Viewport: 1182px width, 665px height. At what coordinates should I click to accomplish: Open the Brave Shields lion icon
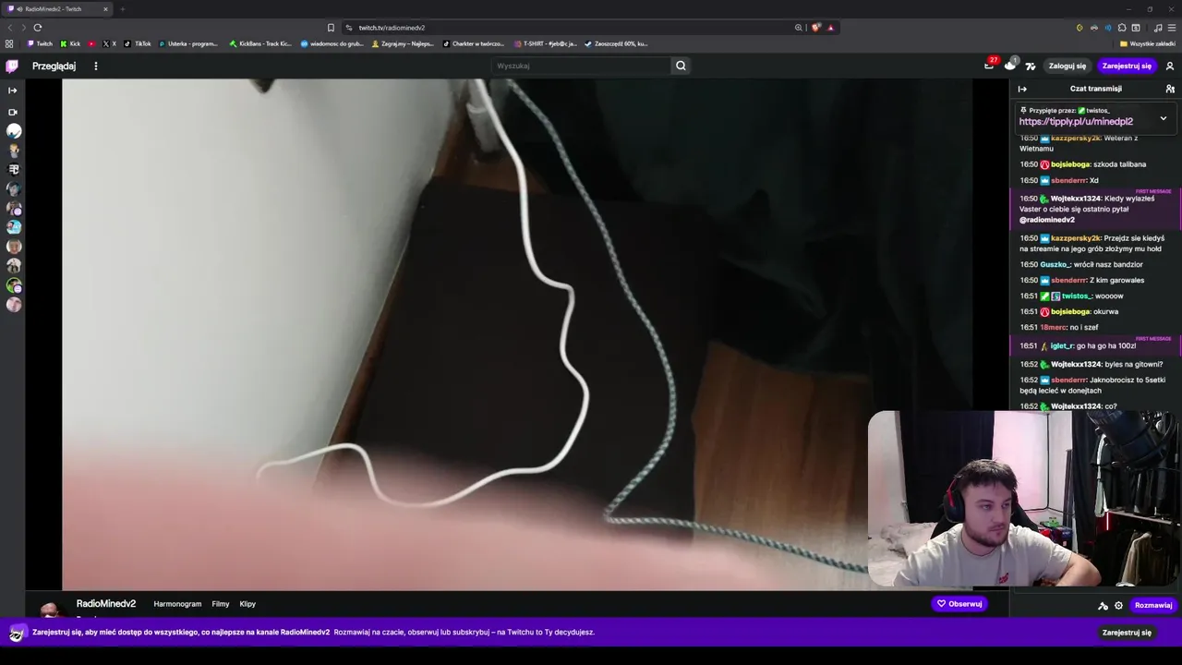click(x=815, y=28)
